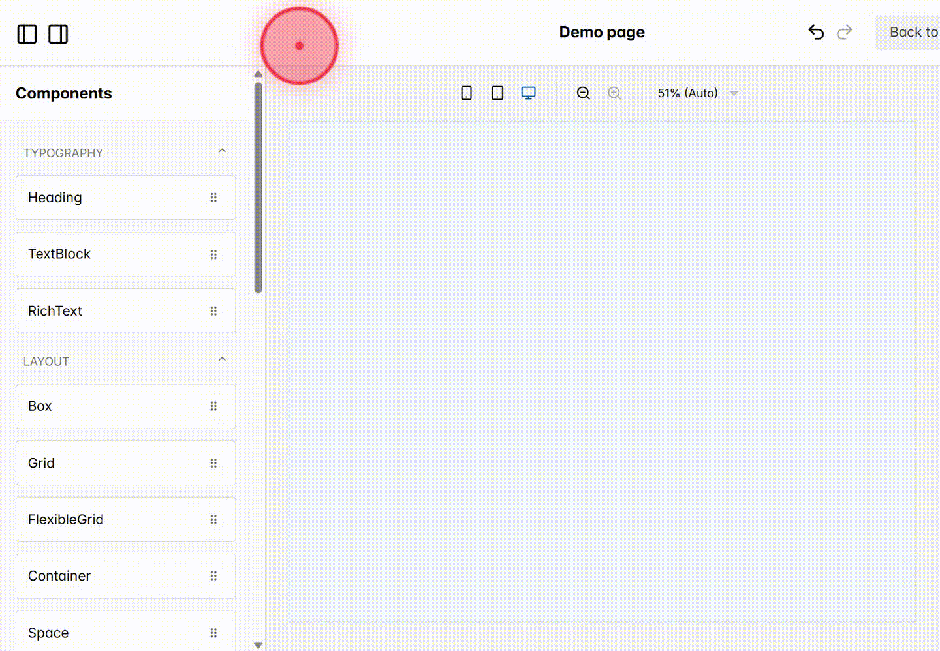The image size is (940, 651).
Task: Grab the drag handle on the RichText component
Action: (x=213, y=310)
